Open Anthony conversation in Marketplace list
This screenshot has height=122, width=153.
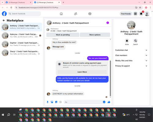tap(21, 27)
